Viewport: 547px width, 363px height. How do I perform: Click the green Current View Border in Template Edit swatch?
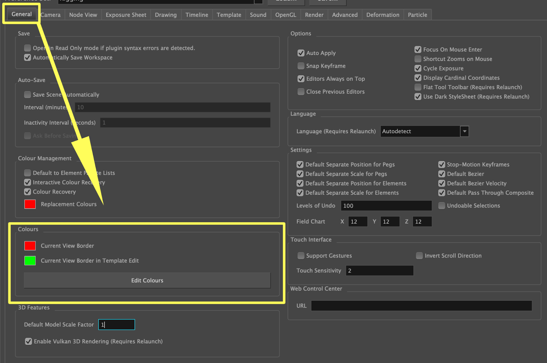(x=30, y=260)
